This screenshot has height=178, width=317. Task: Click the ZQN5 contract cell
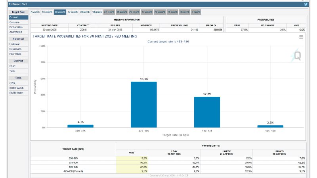[x=83, y=30]
